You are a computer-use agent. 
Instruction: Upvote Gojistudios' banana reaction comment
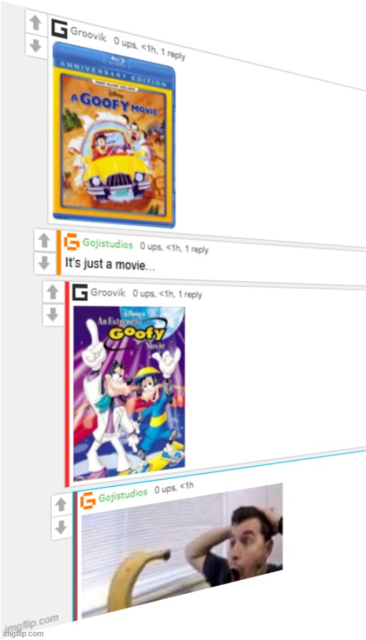(61, 505)
